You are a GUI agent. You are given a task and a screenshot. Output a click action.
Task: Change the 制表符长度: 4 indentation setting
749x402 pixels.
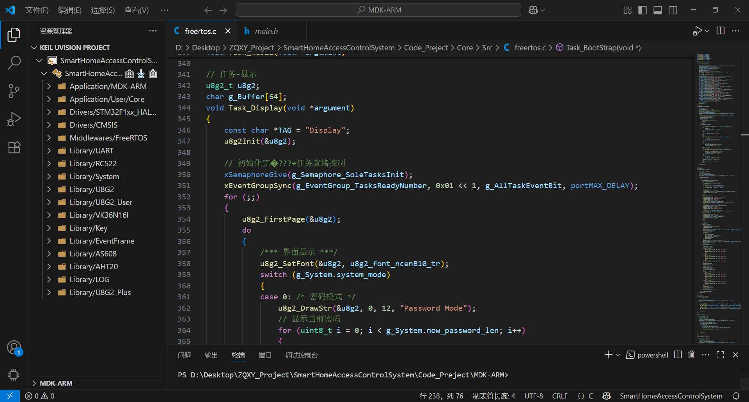point(494,396)
